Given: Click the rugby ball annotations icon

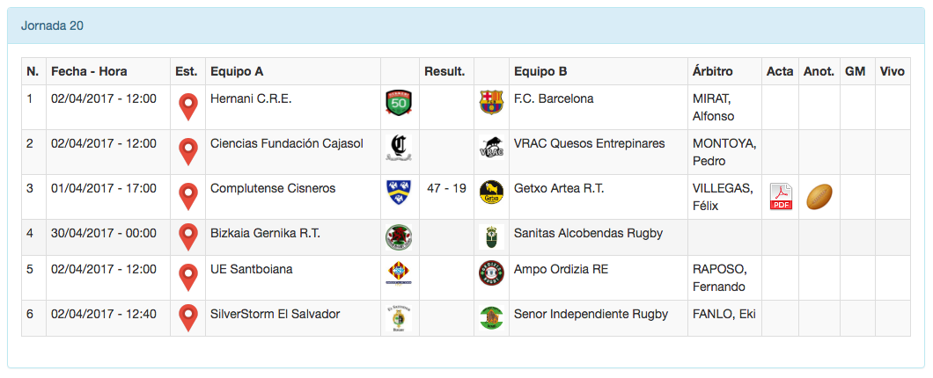Looking at the screenshot, I should pyautogui.click(x=819, y=196).
